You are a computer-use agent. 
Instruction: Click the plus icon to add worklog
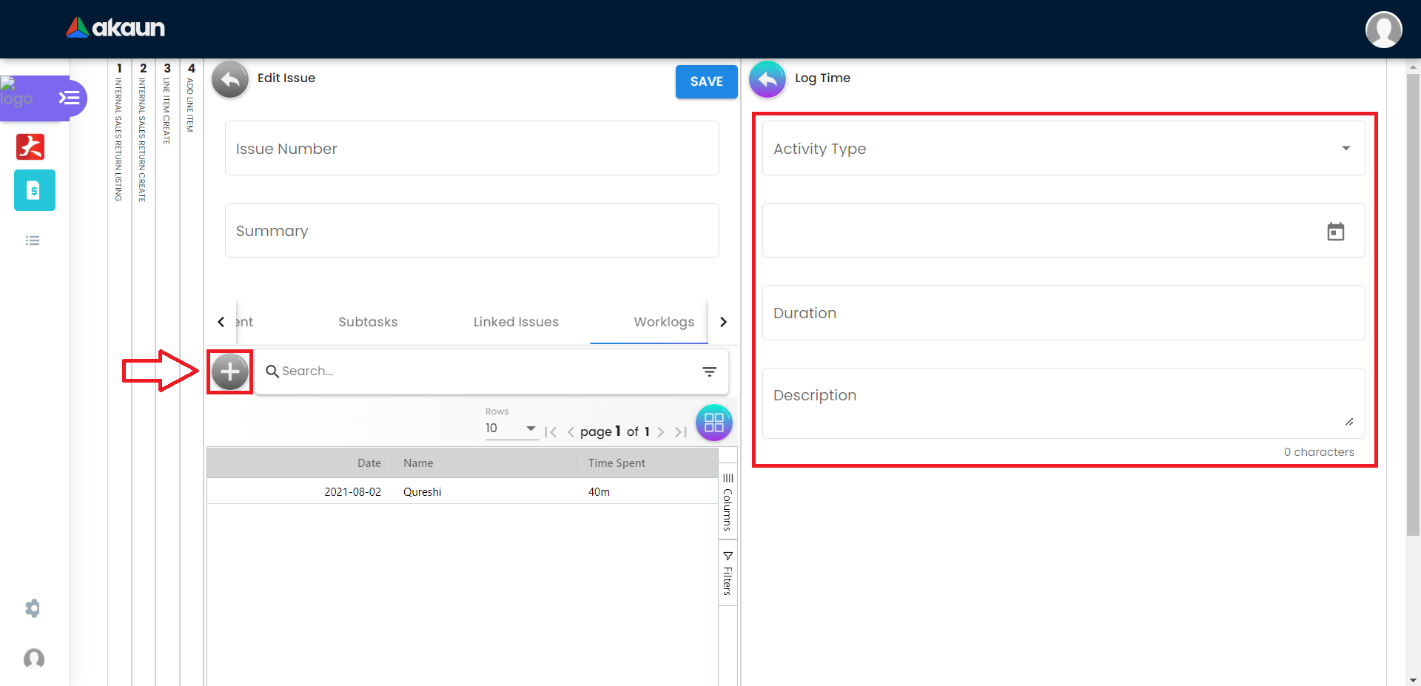click(x=230, y=371)
